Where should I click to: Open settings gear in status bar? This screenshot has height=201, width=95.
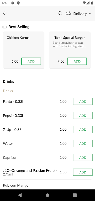pos(13,3)
